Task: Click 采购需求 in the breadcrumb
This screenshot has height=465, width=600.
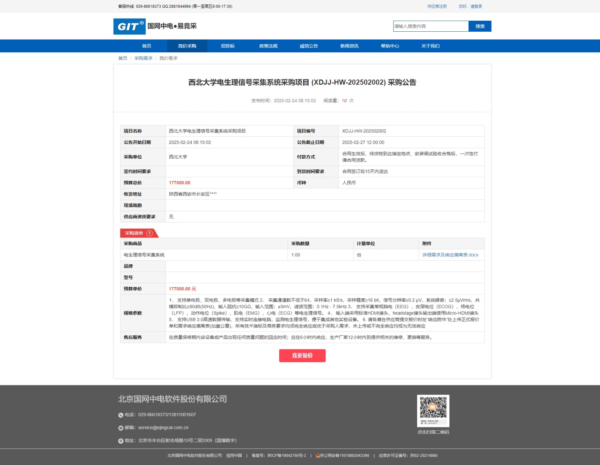Action: click(x=143, y=59)
